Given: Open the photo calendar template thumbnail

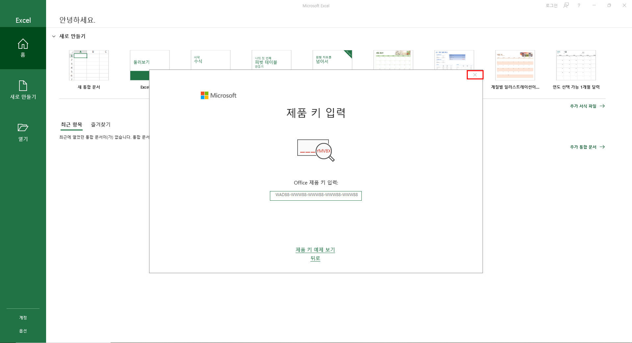Looking at the screenshot, I should click(393, 60).
